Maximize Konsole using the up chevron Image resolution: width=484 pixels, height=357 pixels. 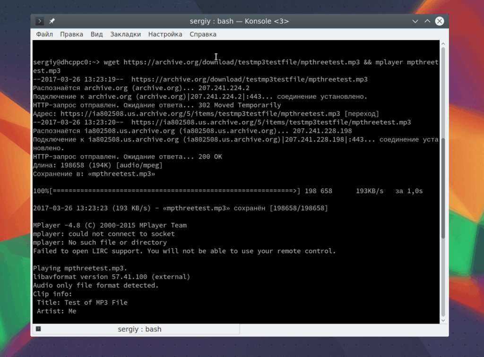click(427, 21)
